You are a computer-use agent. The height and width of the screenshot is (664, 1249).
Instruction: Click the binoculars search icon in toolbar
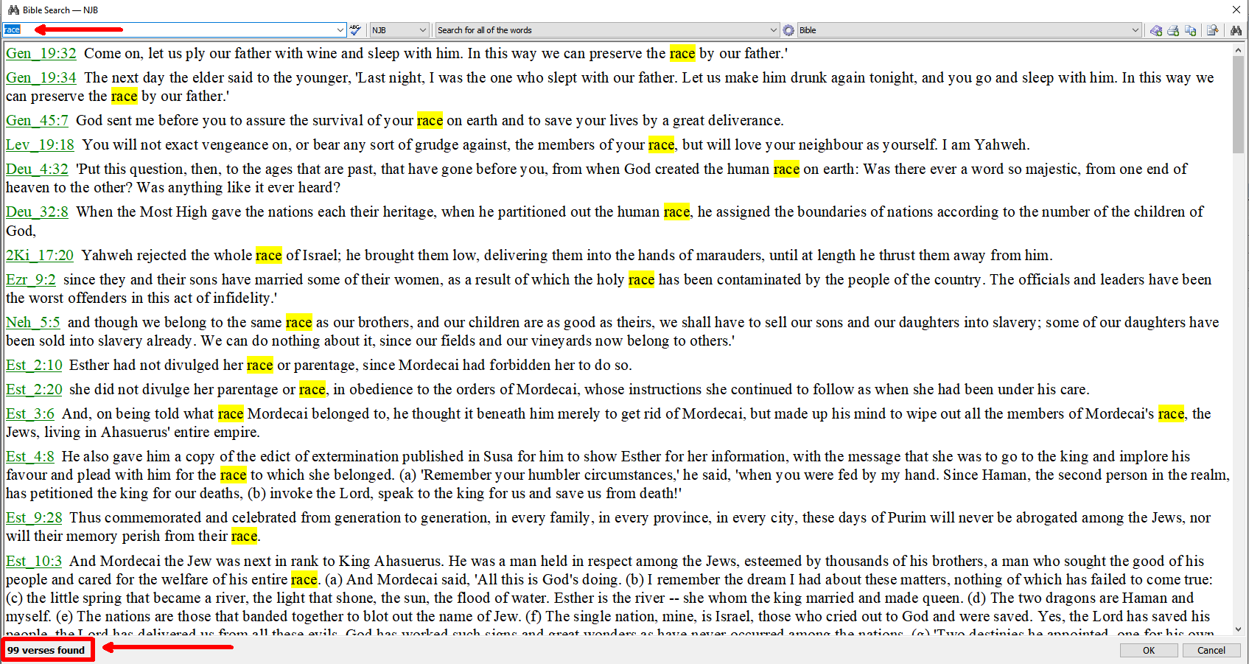pos(1236,30)
